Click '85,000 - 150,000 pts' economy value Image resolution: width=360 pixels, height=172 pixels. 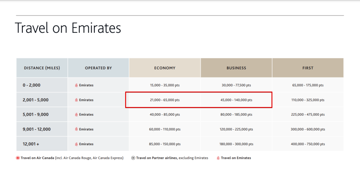coord(165,144)
